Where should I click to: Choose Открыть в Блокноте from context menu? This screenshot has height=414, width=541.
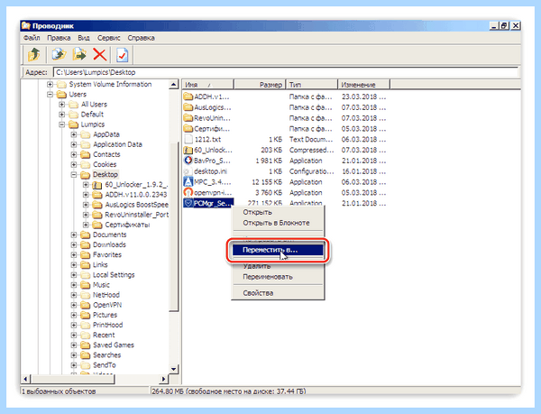pos(278,223)
